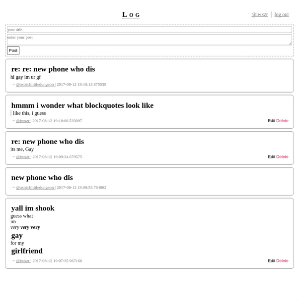Delete the blockquotes post
Viewport: 298px width, 301px height.
pos(282,121)
